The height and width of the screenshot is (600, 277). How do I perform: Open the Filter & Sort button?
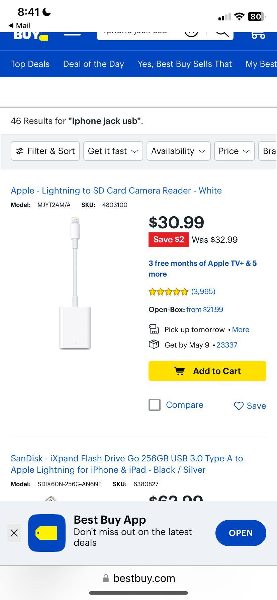pyautogui.click(x=45, y=151)
